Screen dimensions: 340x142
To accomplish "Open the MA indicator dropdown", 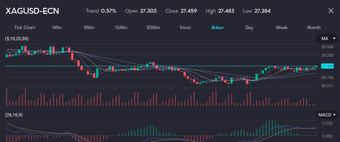I will (327, 39).
